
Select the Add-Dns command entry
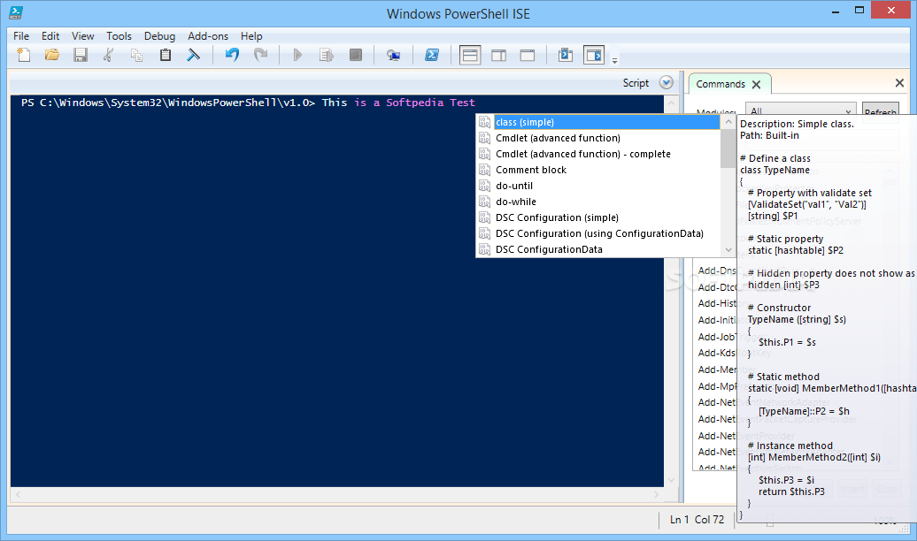716,270
